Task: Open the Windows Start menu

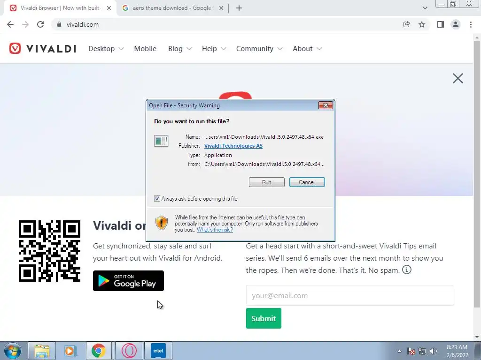Action: [13, 351]
